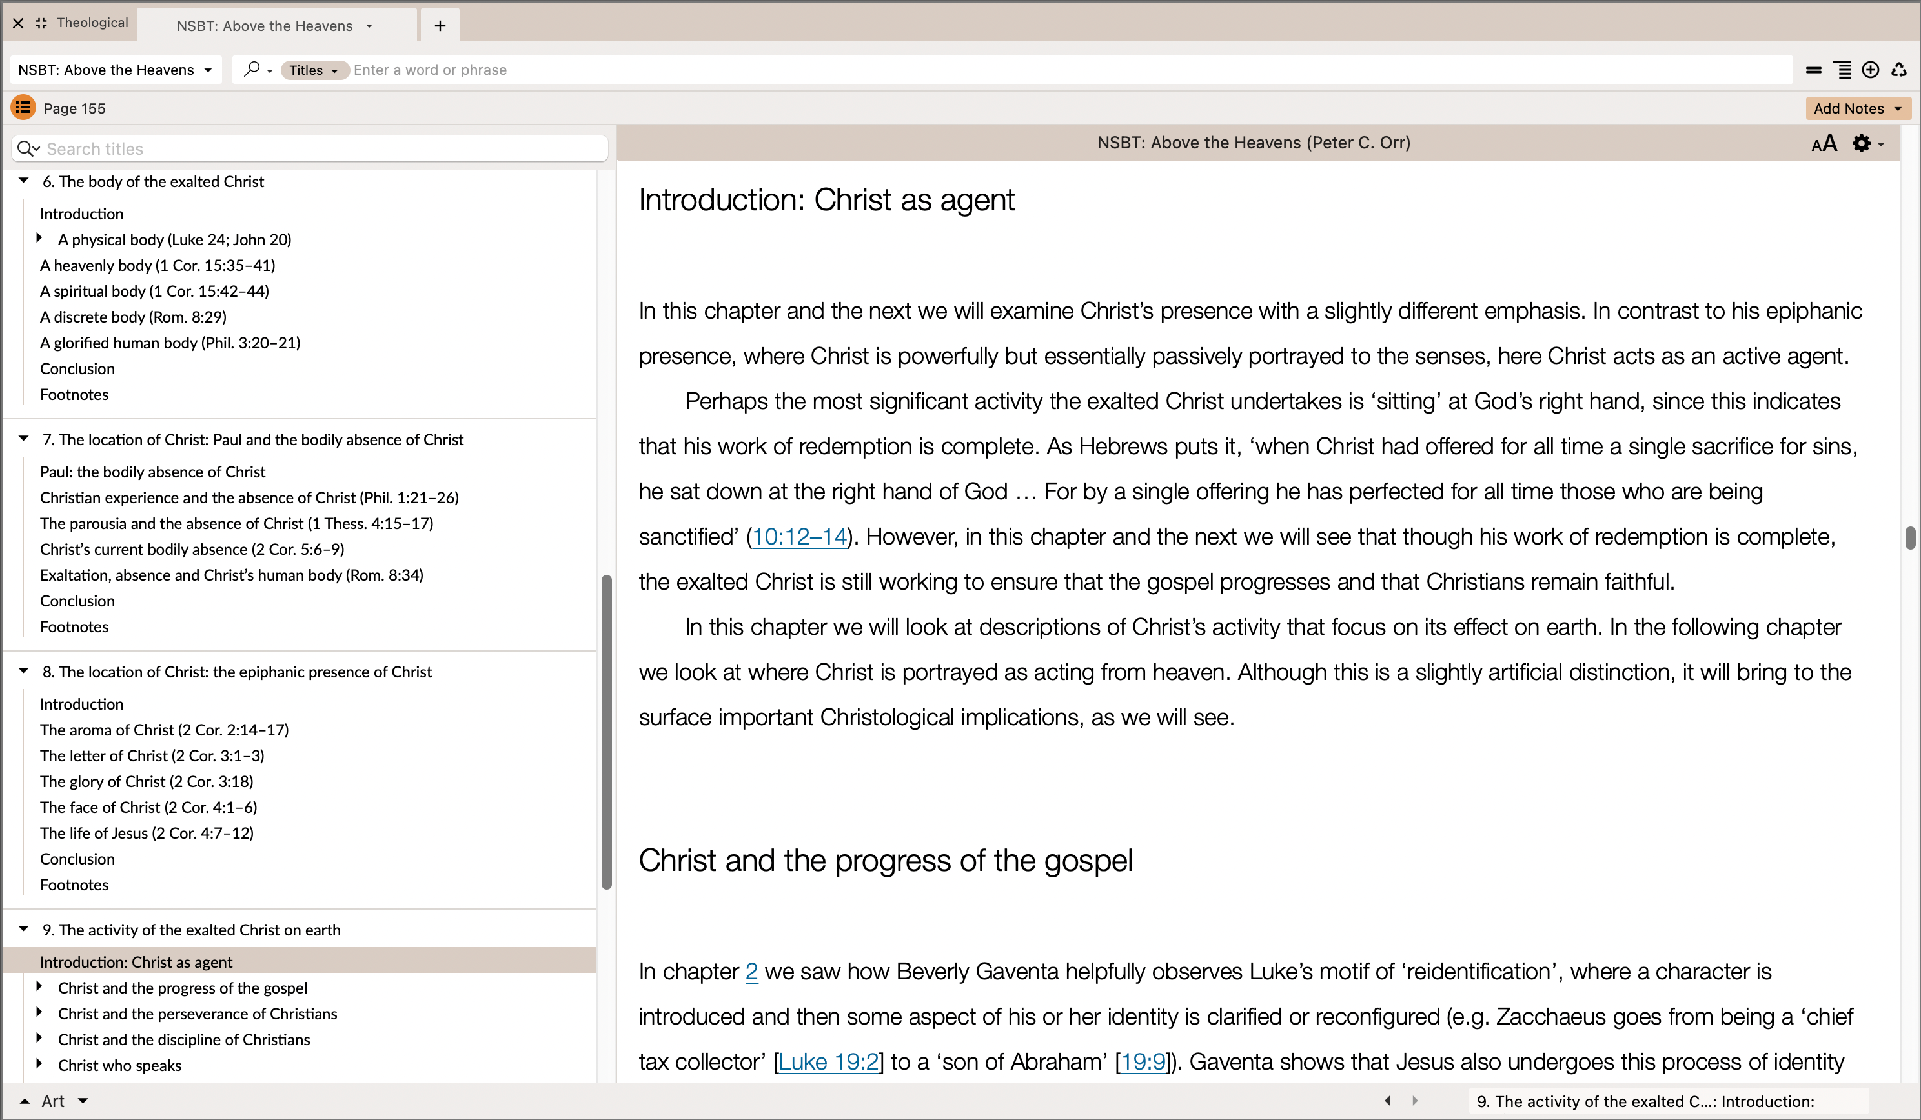Expand A physical body (Luke 24; John 20)

coord(39,239)
